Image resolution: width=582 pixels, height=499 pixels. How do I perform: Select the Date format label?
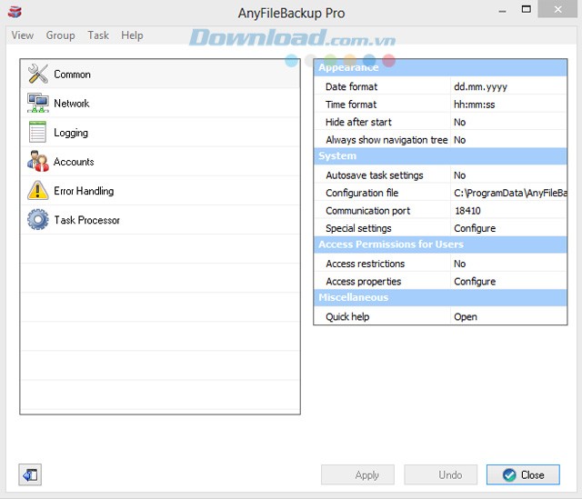pyautogui.click(x=351, y=87)
